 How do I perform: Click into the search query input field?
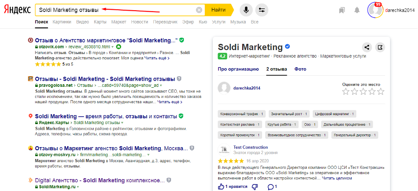[115, 10]
